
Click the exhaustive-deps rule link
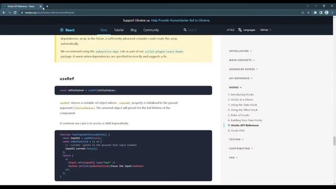107,51
